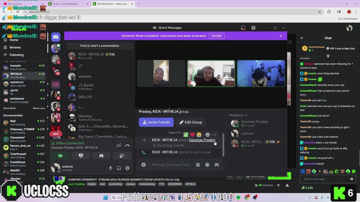
Task: Select the left video tile in call
Action: click(161, 74)
